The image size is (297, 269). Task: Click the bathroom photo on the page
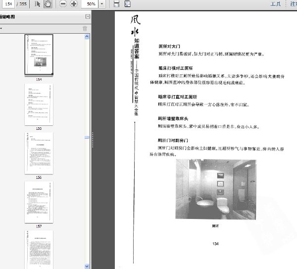pos(216,189)
